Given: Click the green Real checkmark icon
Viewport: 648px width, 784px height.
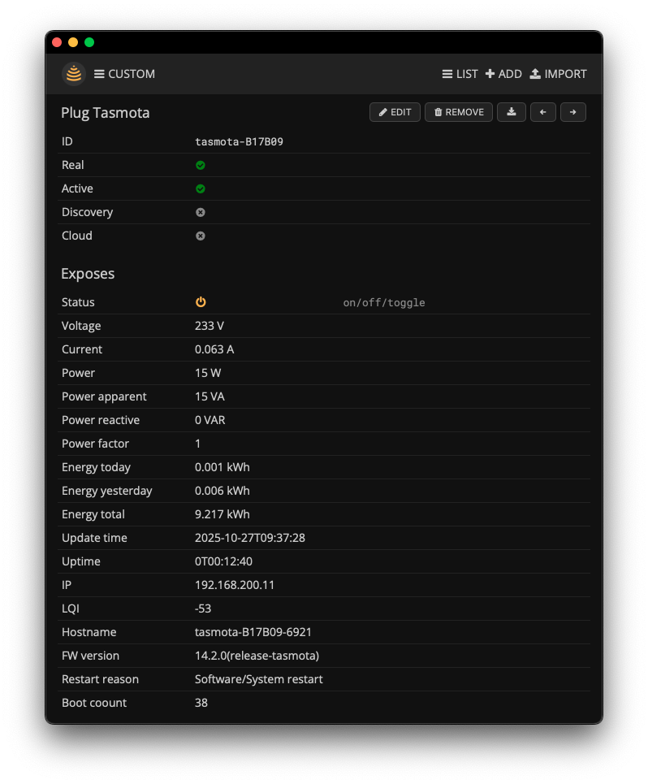Looking at the screenshot, I should pos(201,165).
